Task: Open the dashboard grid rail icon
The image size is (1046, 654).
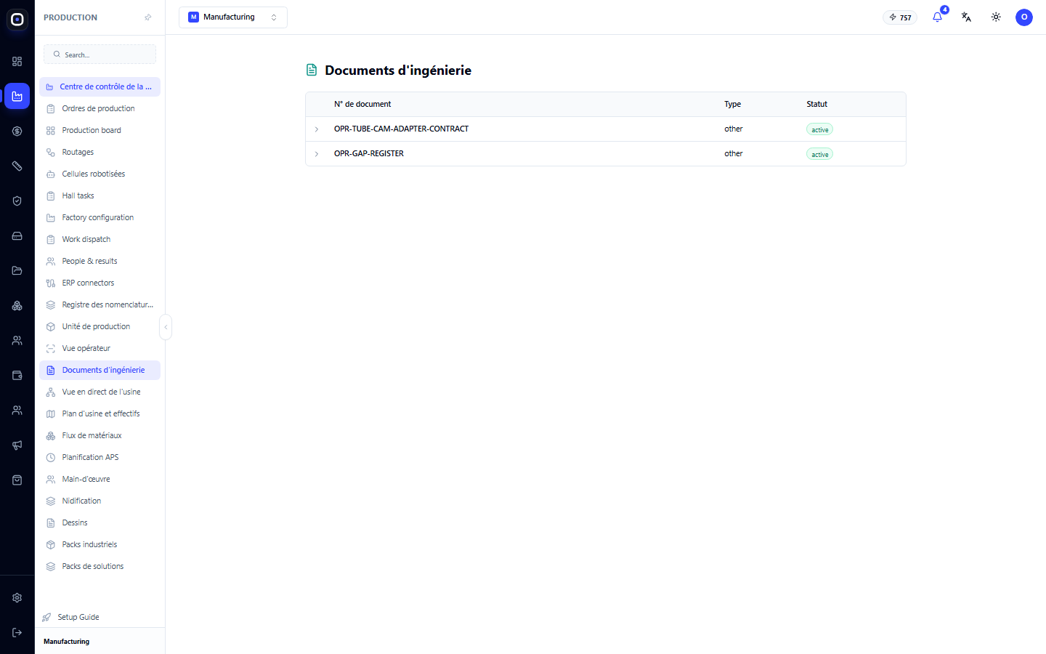Action: [17, 62]
